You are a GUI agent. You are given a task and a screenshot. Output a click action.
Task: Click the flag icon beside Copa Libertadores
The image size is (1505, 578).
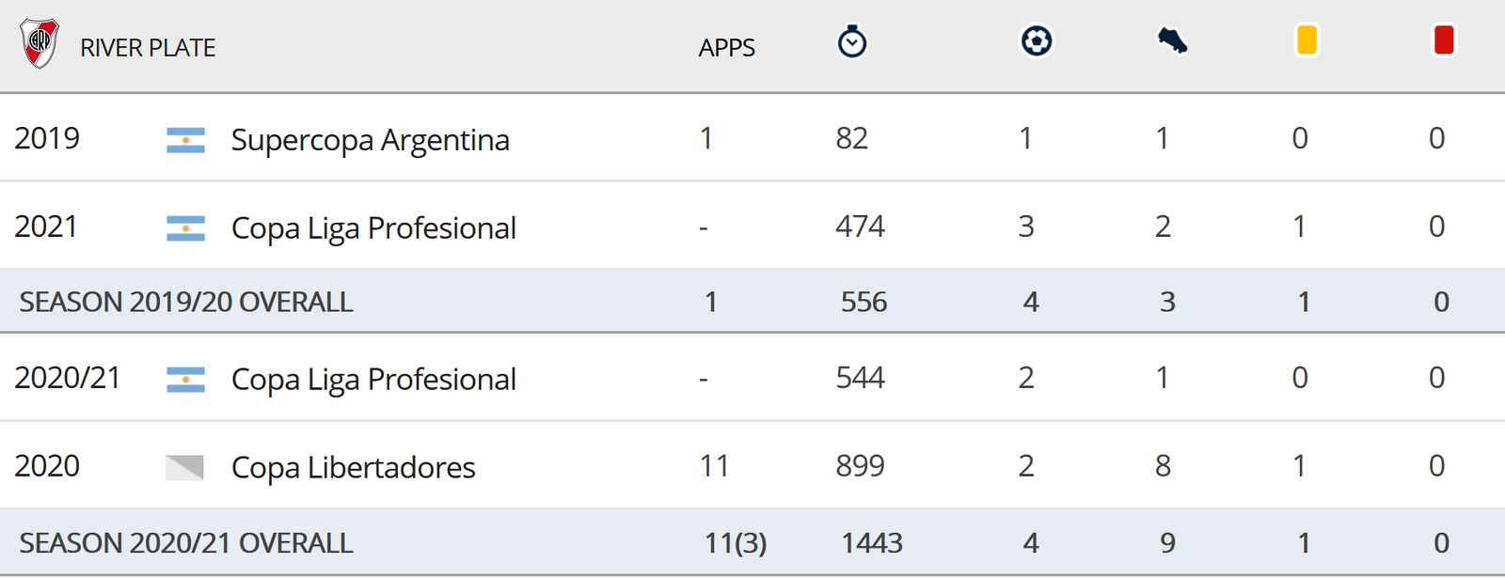pyautogui.click(x=185, y=467)
